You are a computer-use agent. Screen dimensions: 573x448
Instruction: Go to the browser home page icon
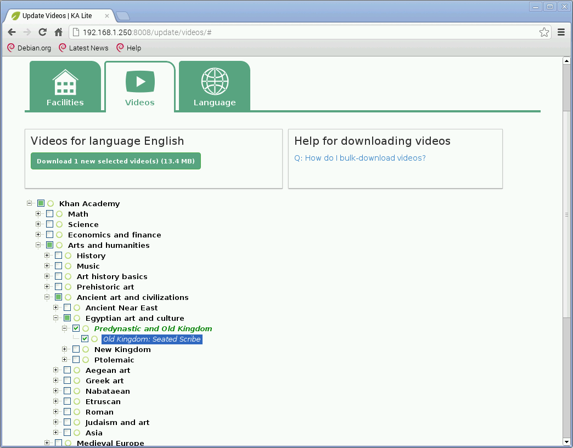click(x=58, y=32)
